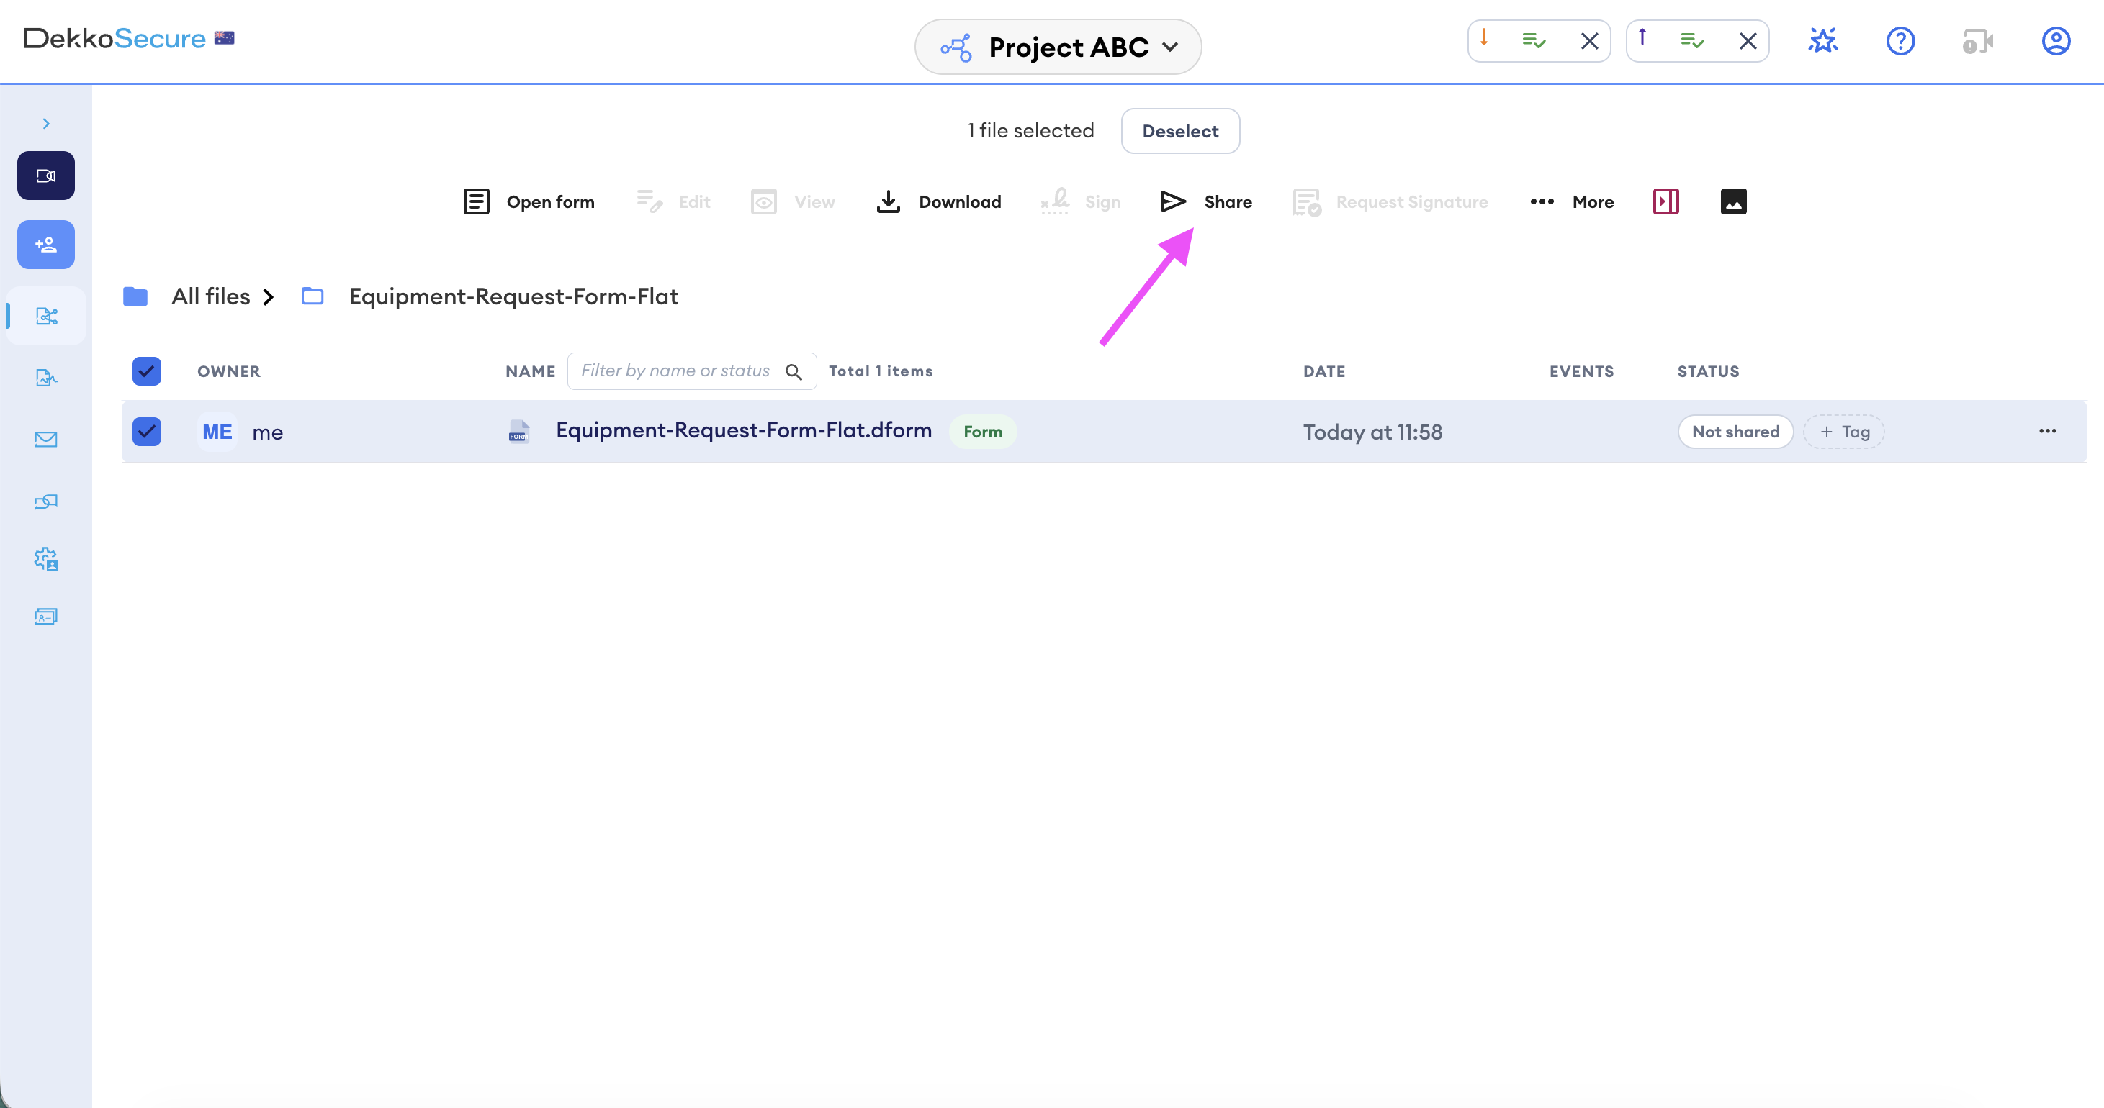Click the View toolbar action

[x=792, y=201]
